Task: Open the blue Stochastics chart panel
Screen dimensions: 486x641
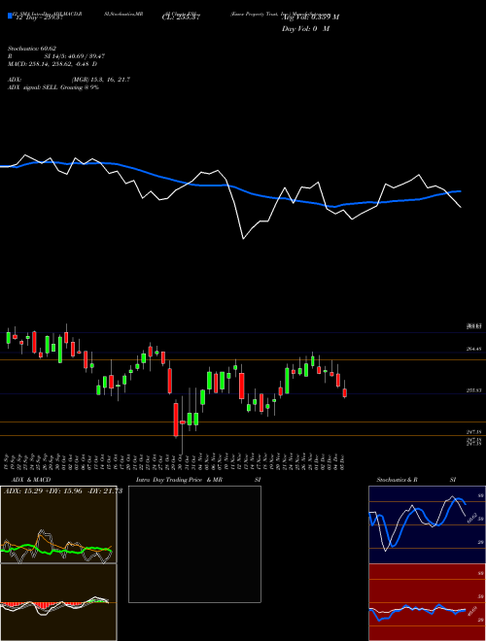Action: pyautogui.click(x=427, y=524)
